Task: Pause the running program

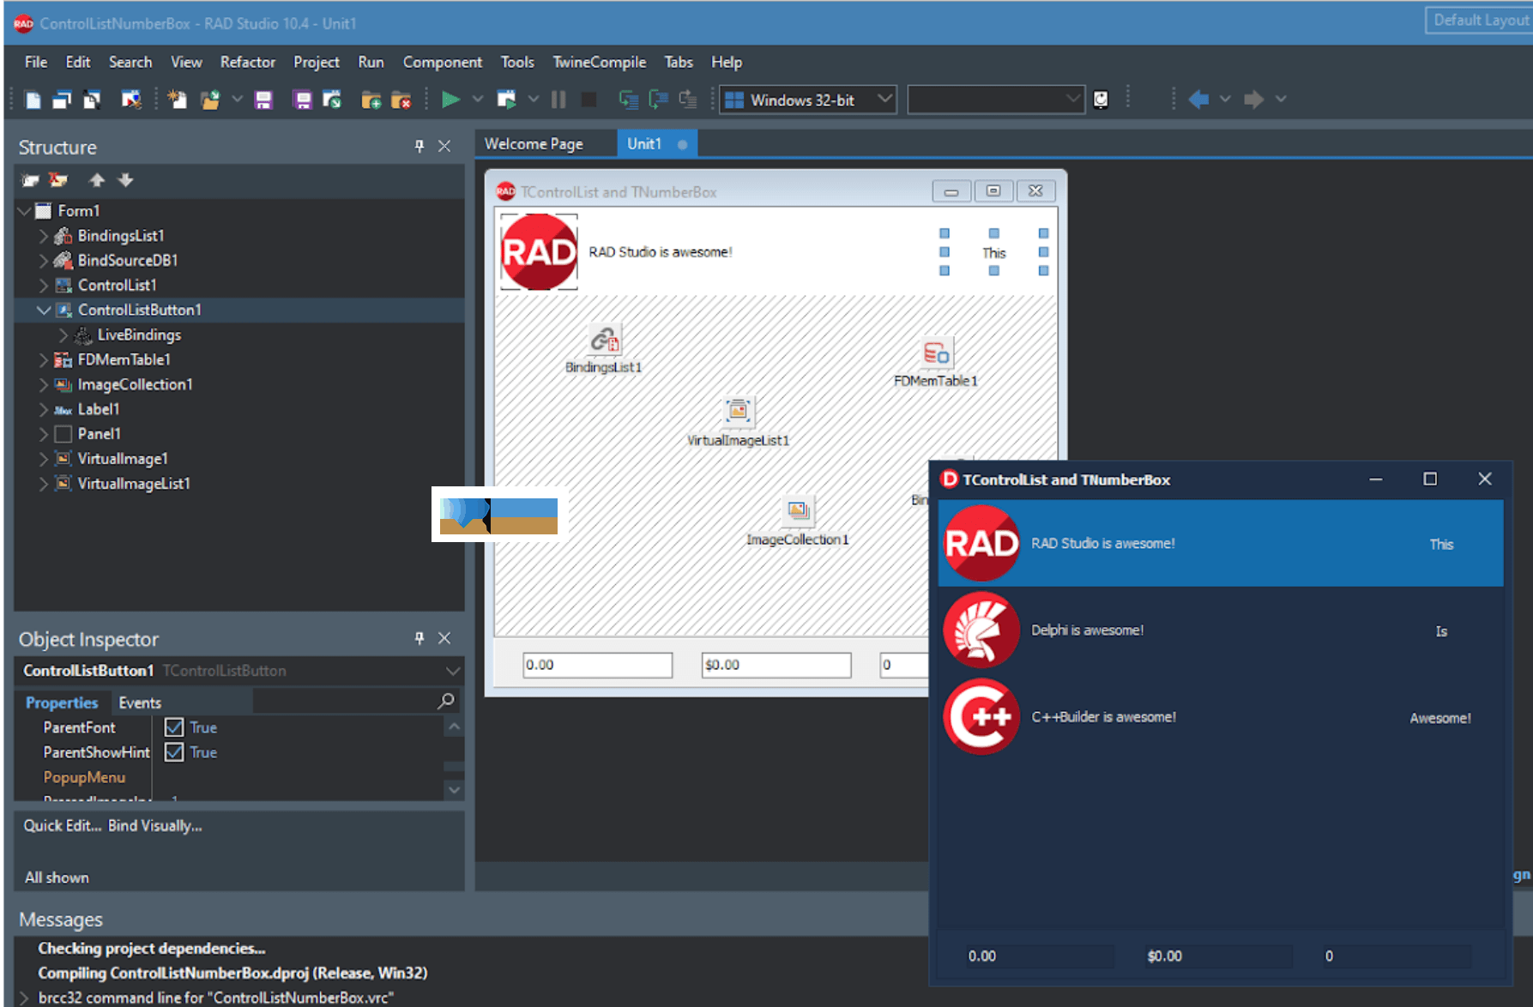Action: 558,99
